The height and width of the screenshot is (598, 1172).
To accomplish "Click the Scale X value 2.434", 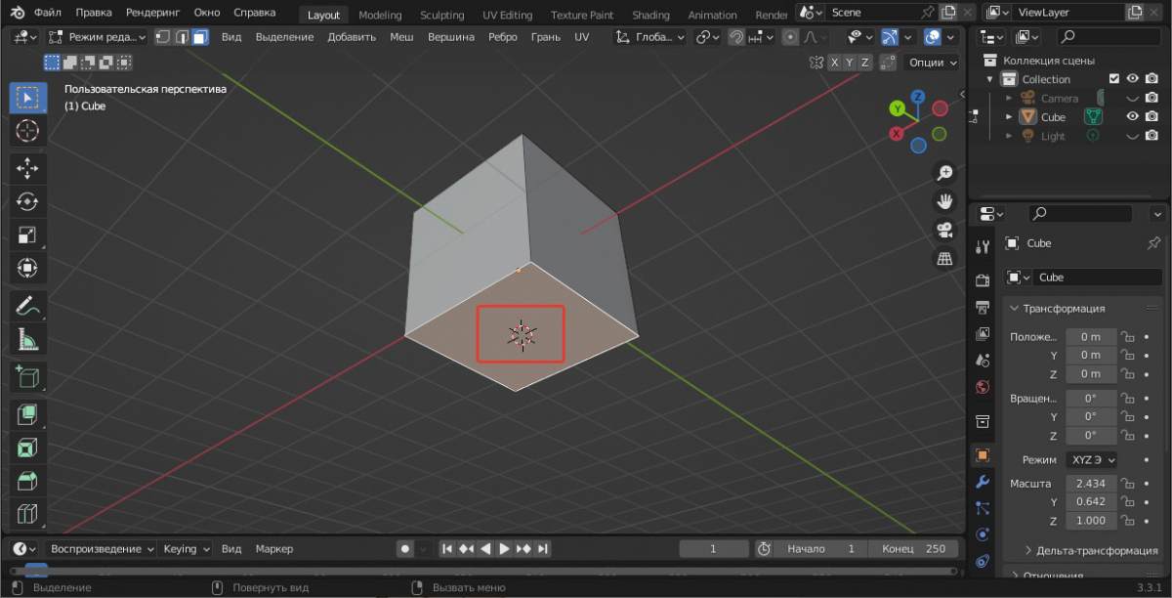I will pyautogui.click(x=1091, y=484).
